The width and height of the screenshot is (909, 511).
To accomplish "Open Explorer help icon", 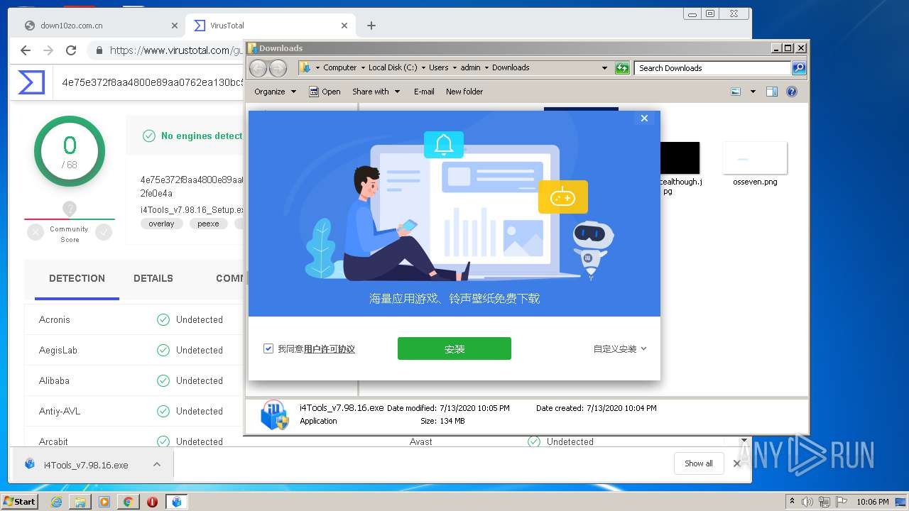I will pos(792,92).
